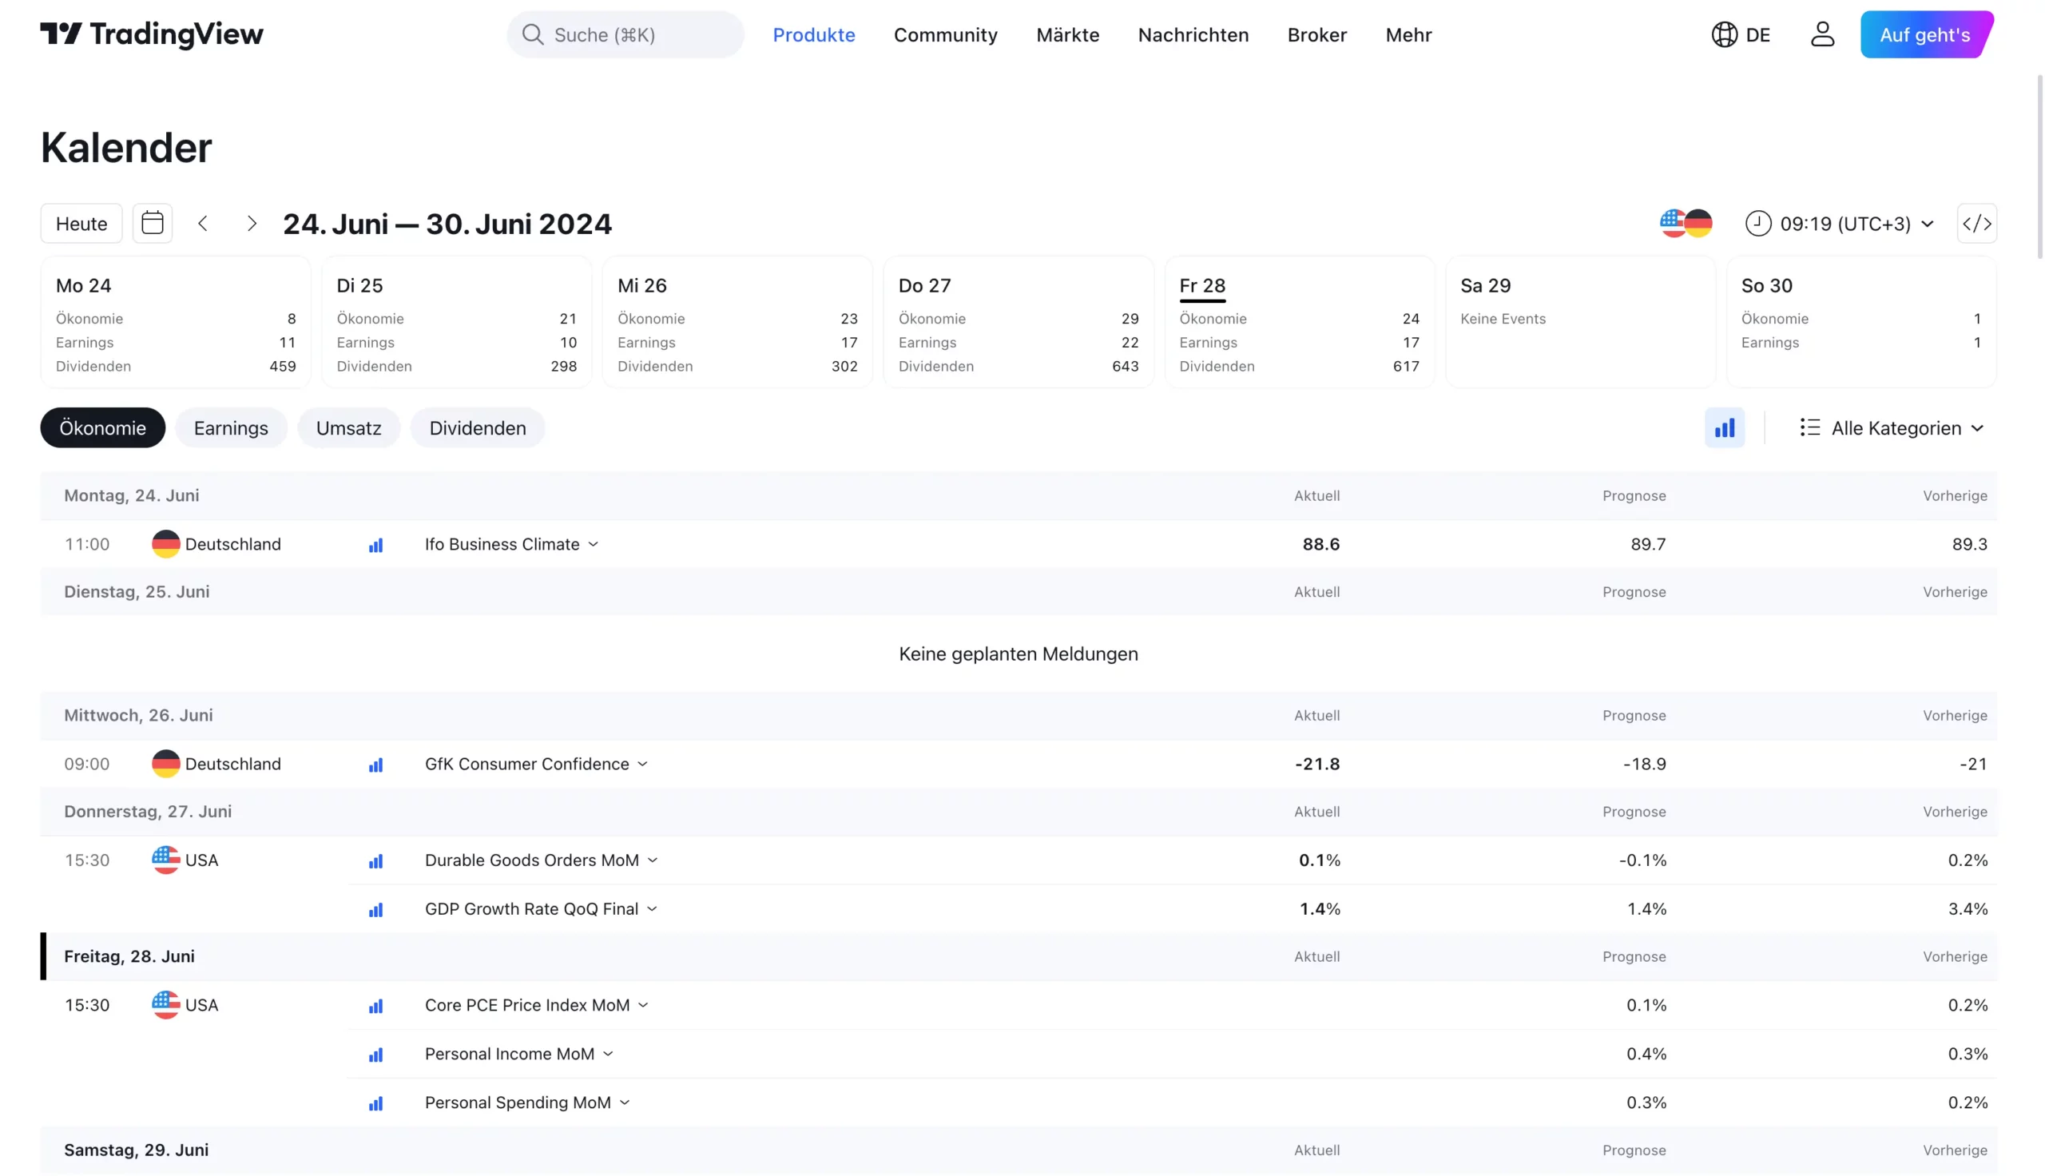2045x1176 pixels.
Task: Toggle high importance filter button
Action: point(1724,428)
